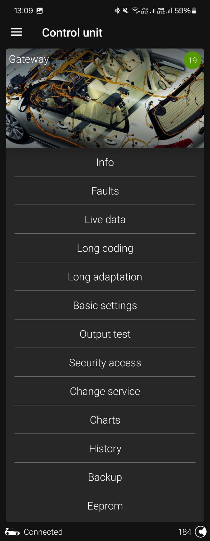
Task: Start the Output test
Action: [105, 334]
